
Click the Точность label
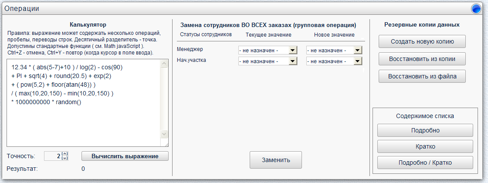[21, 156]
